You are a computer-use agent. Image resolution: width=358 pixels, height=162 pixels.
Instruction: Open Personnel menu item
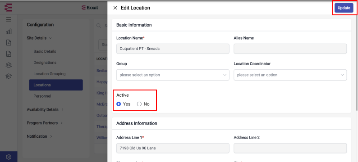[x=42, y=96]
